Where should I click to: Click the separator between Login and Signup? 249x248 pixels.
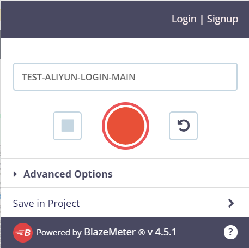tap(202, 19)
